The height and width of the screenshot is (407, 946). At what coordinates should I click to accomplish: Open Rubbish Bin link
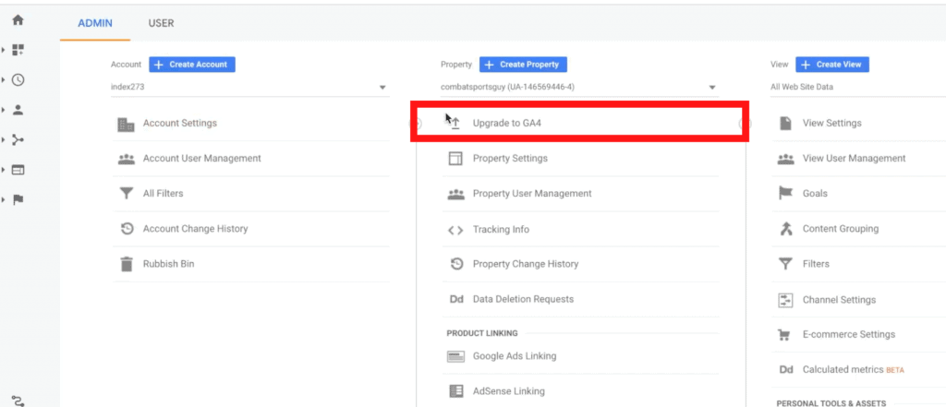pyautogui.click(x=168, y=264)
